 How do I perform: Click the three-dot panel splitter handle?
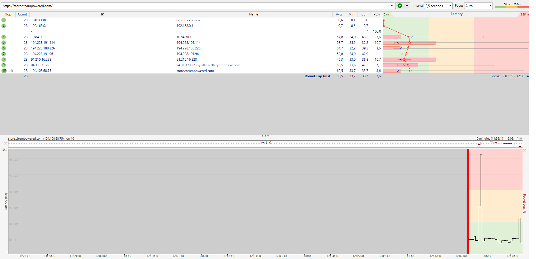coord(265,136)
